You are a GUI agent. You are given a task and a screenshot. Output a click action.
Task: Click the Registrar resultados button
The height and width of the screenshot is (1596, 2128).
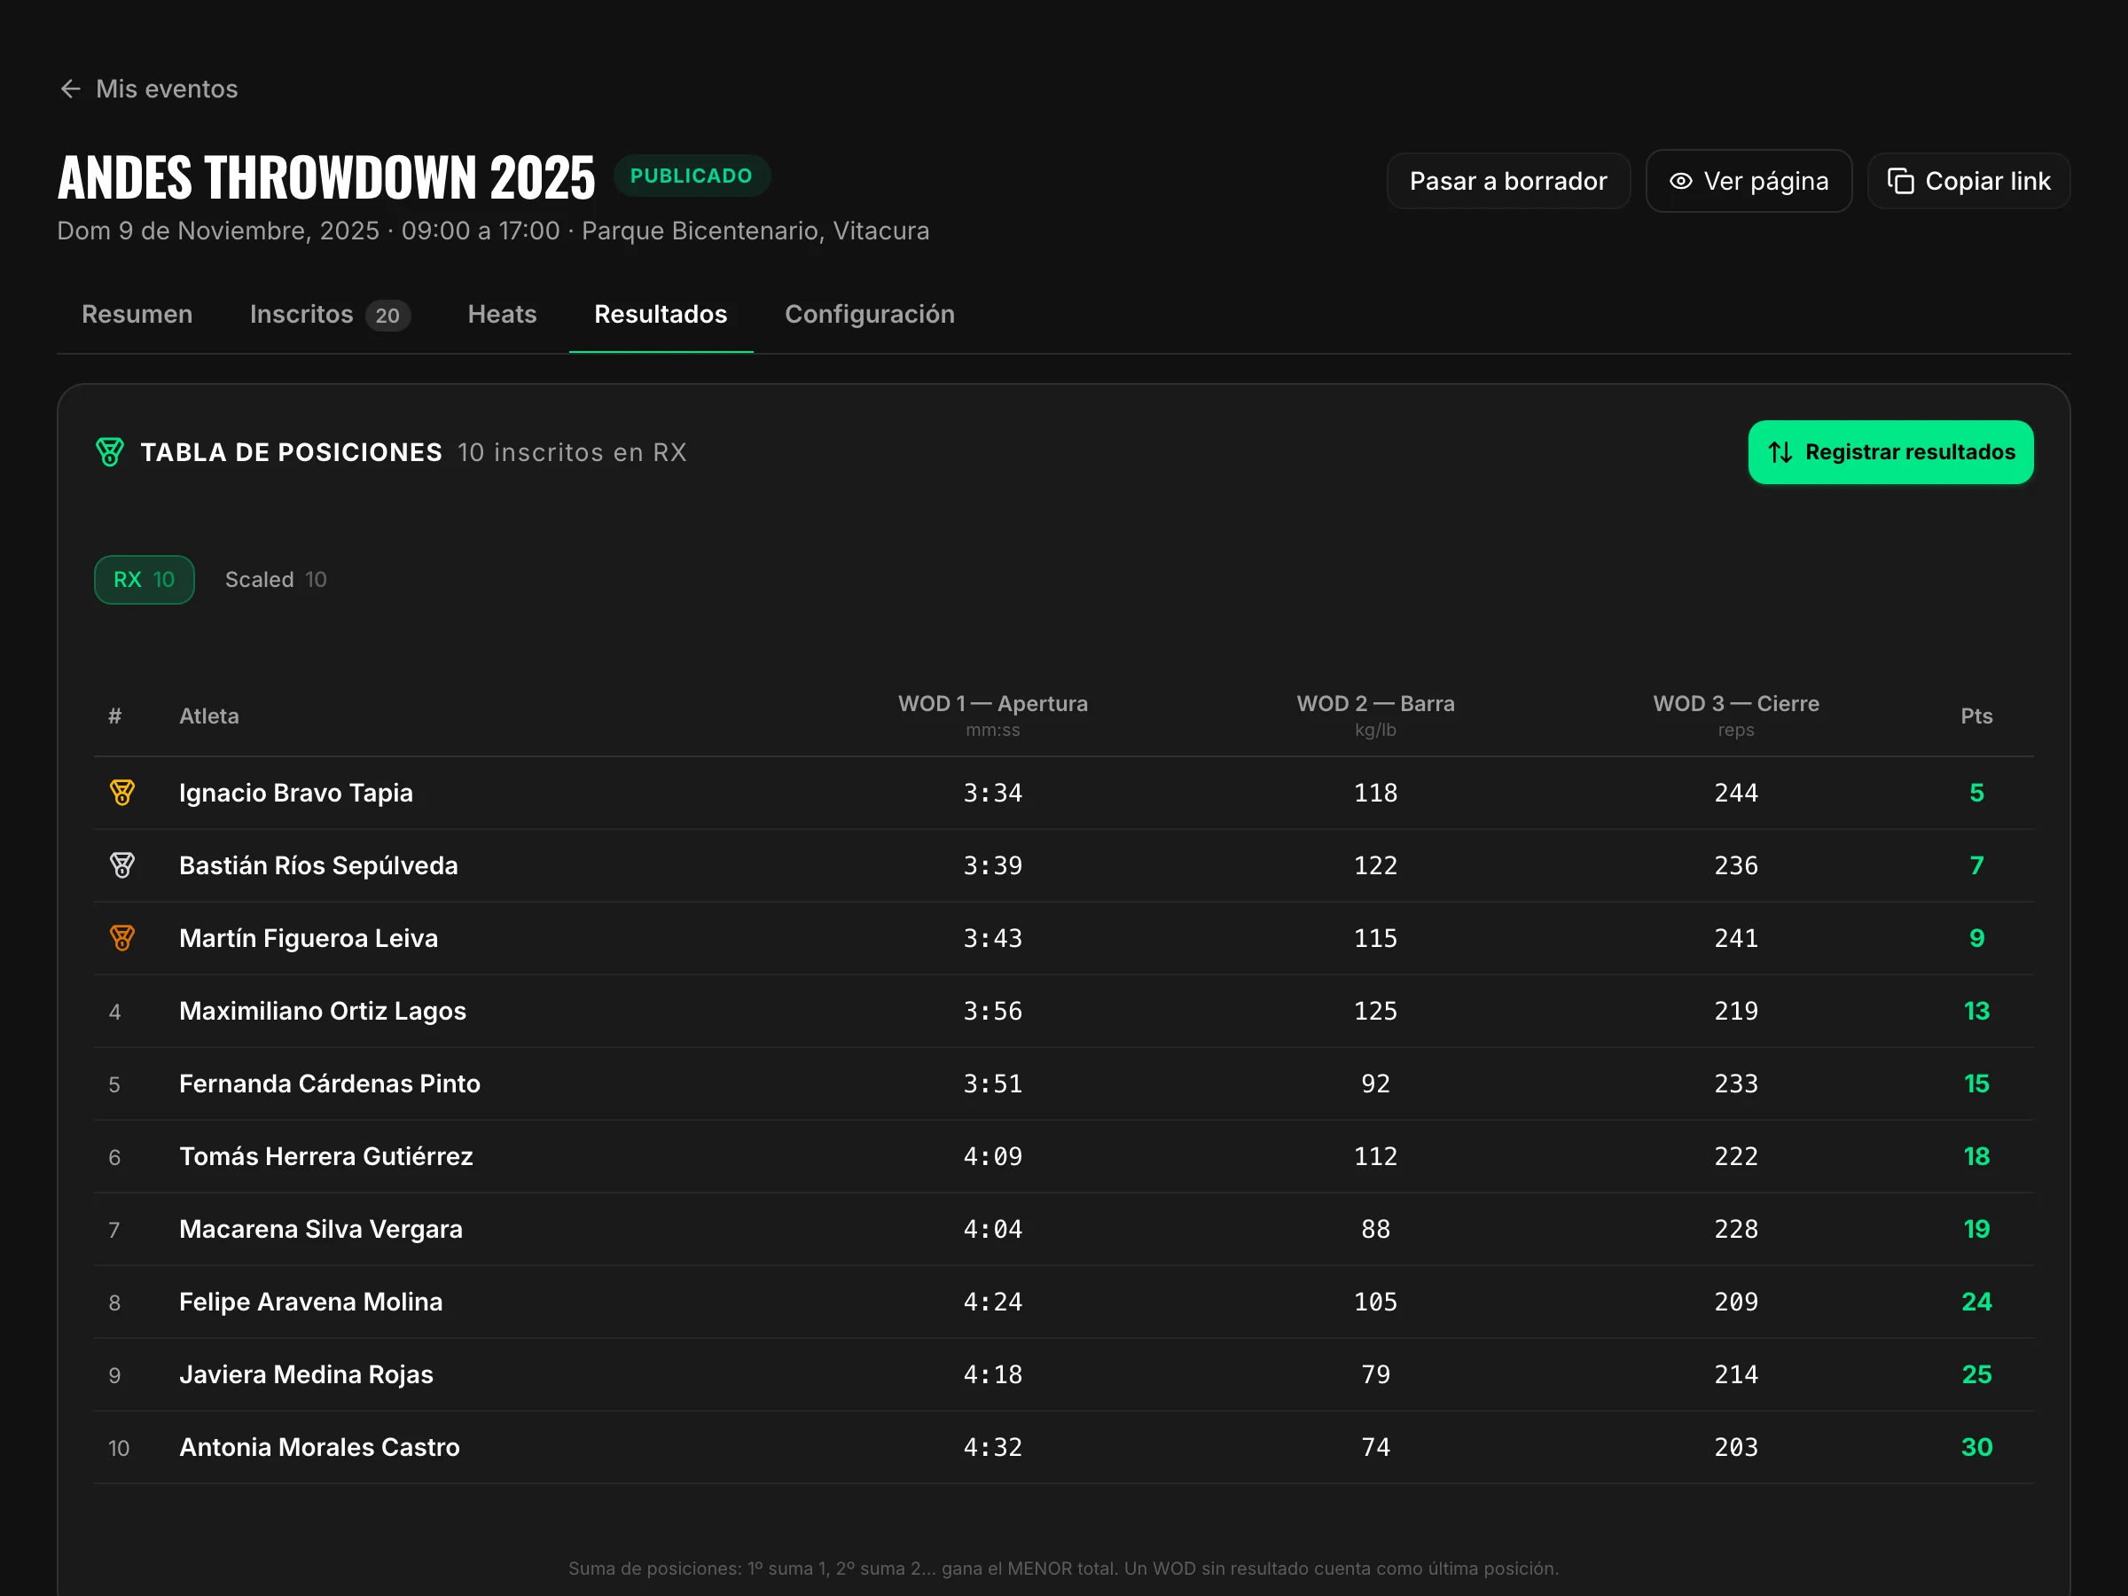1890,452
